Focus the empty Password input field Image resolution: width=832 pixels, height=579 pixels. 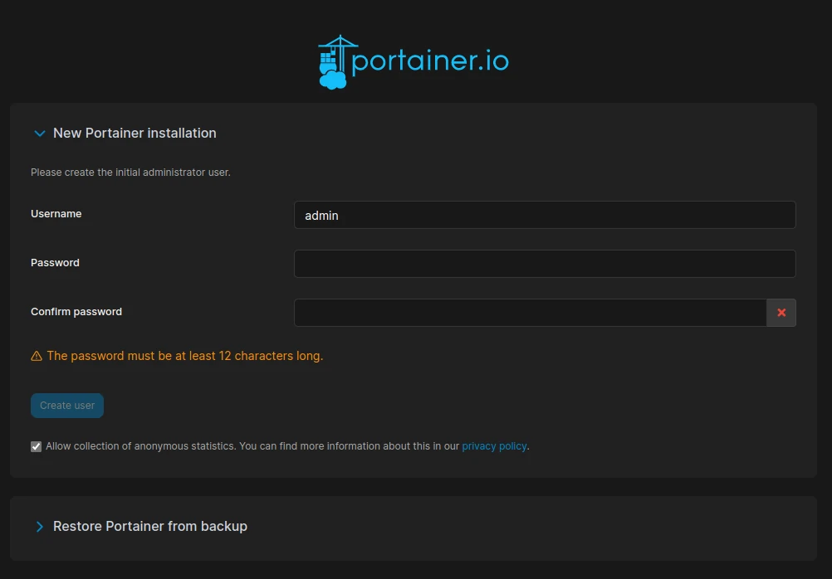(x=544, y=264)
